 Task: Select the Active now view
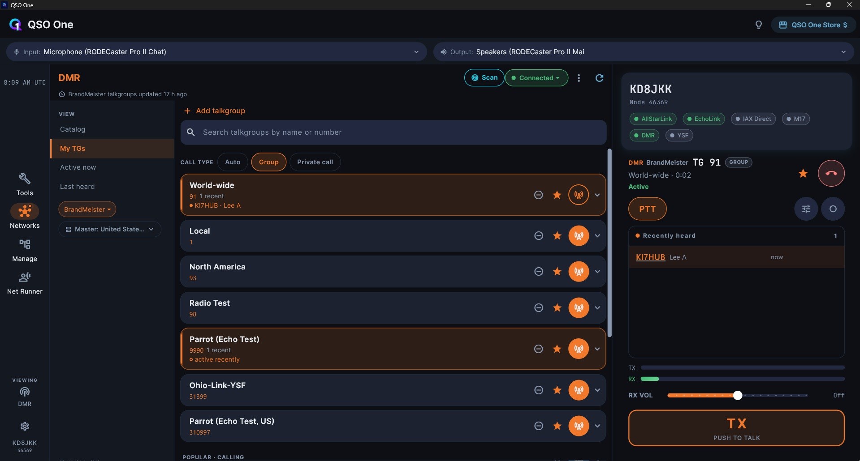(x=78, y=167)
